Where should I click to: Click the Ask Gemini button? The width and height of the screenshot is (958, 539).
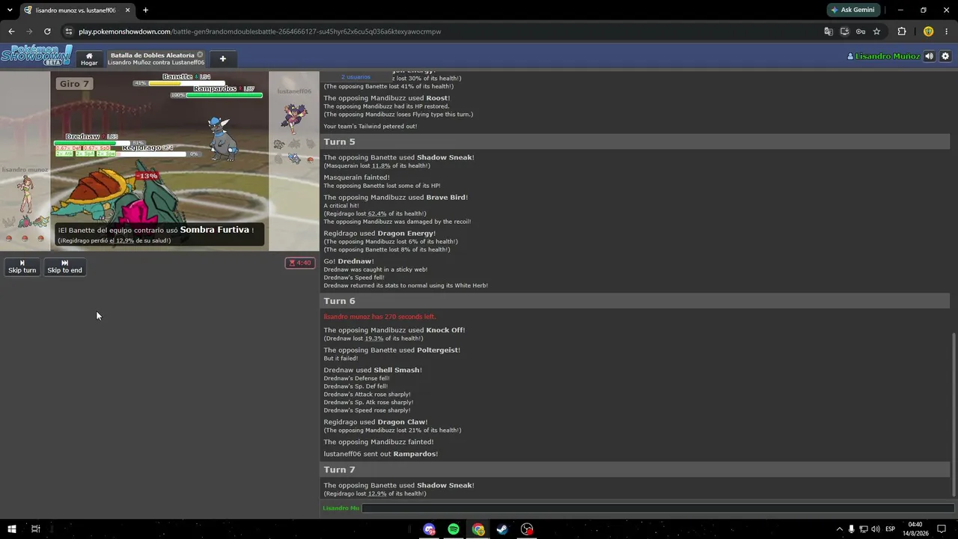click(852, 10)
